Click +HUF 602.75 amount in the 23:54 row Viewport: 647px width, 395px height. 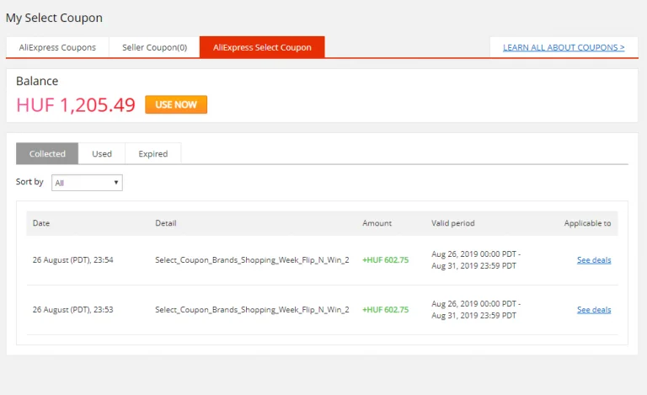(385, 260)
